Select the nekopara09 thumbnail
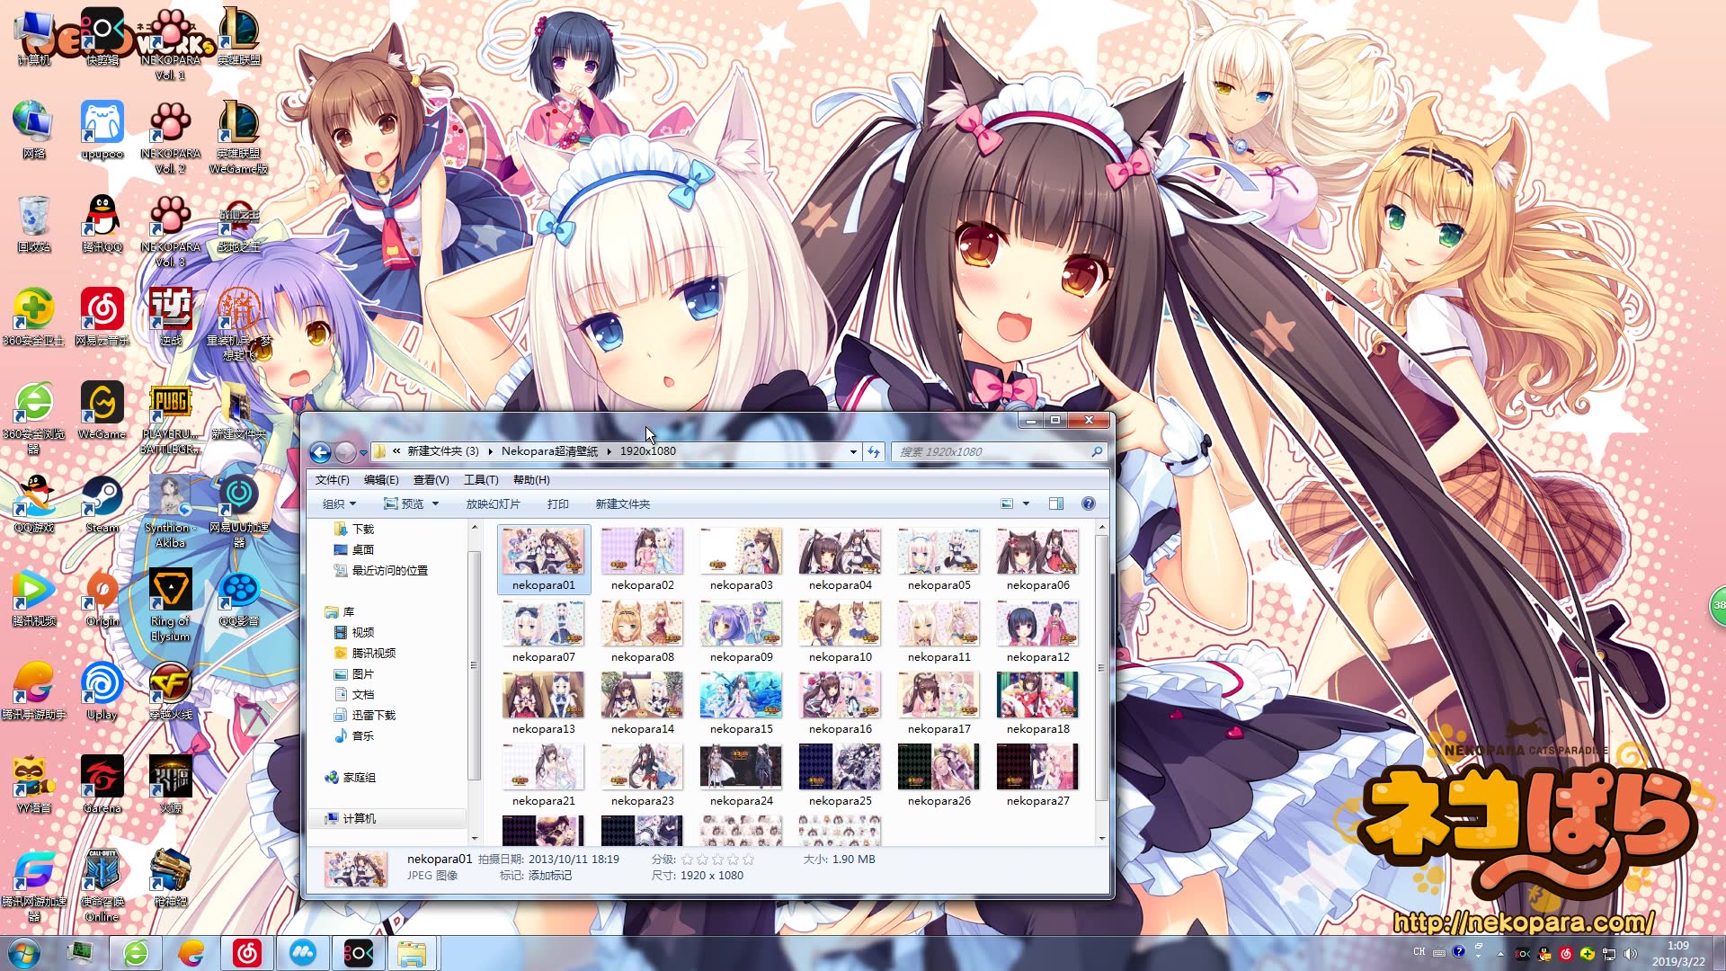 741,630
